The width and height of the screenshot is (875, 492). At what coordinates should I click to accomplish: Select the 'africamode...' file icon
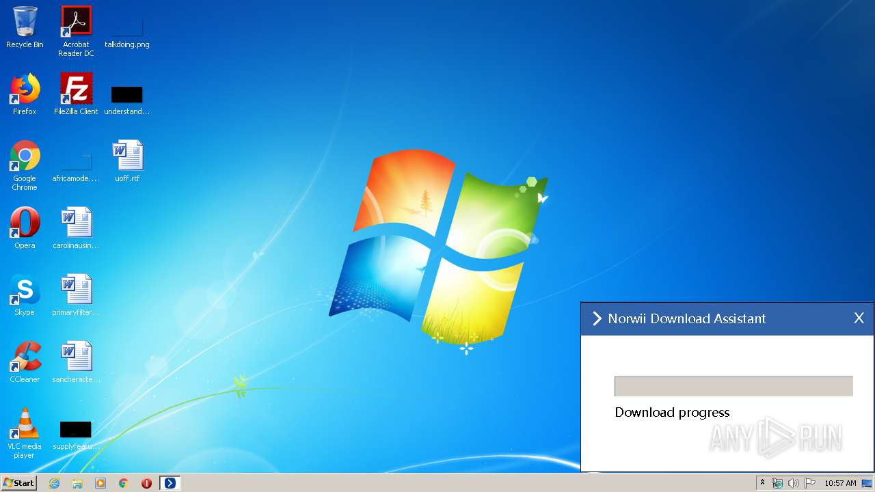76,167
